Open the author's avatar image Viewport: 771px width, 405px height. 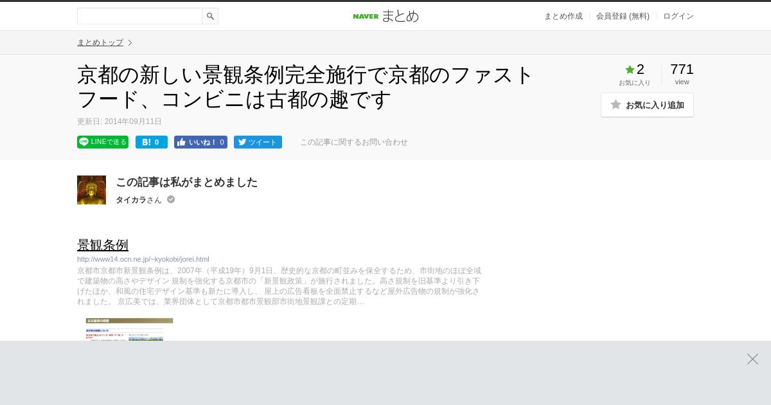(91, 190)
